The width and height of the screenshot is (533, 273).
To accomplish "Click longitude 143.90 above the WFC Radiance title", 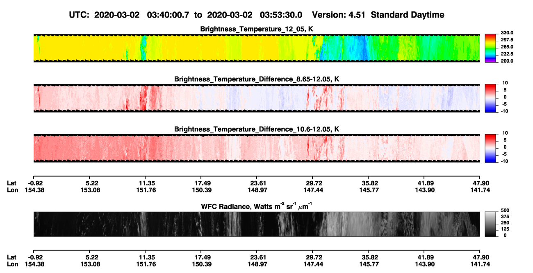I will click(x=424, y=190).
